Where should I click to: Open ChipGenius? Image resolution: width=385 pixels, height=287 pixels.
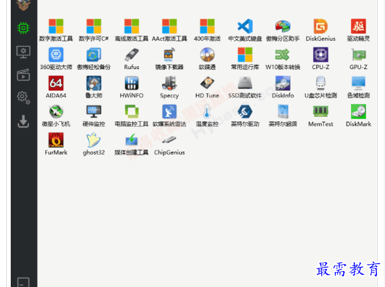169,144
